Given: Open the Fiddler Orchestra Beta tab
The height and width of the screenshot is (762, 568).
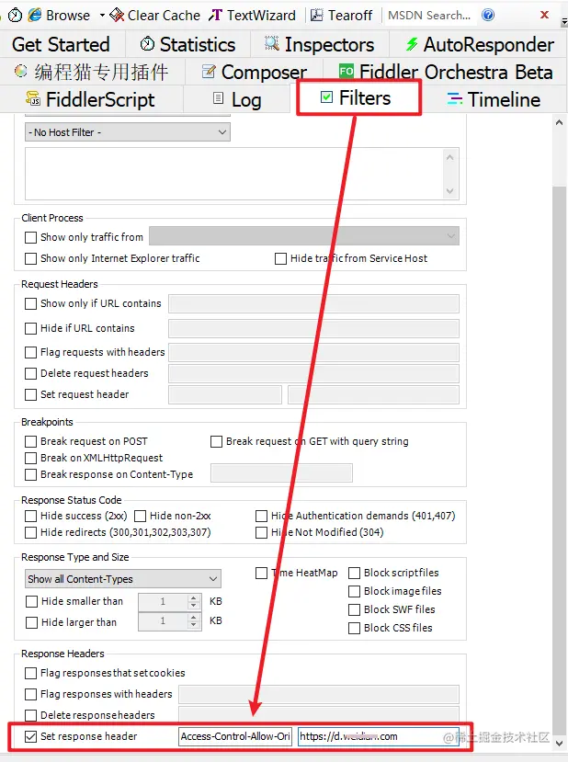Looking at the screenshot, I should click(x=446, y=72).
